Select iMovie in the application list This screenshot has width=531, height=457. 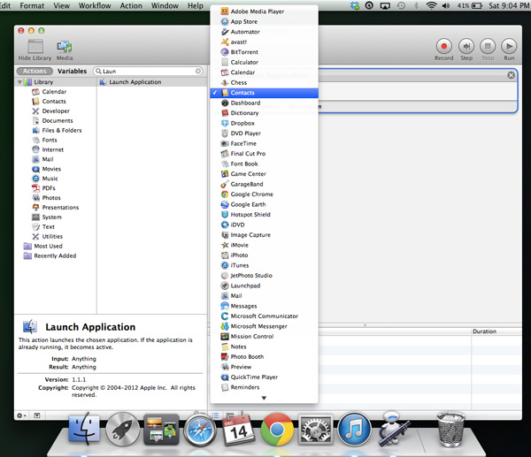(x=264, y=245)
